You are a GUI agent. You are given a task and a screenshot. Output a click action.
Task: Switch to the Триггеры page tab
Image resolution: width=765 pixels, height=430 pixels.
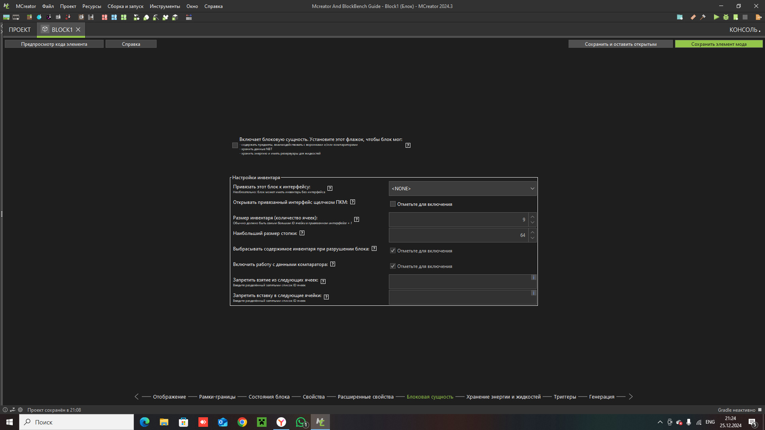(565, 397)
